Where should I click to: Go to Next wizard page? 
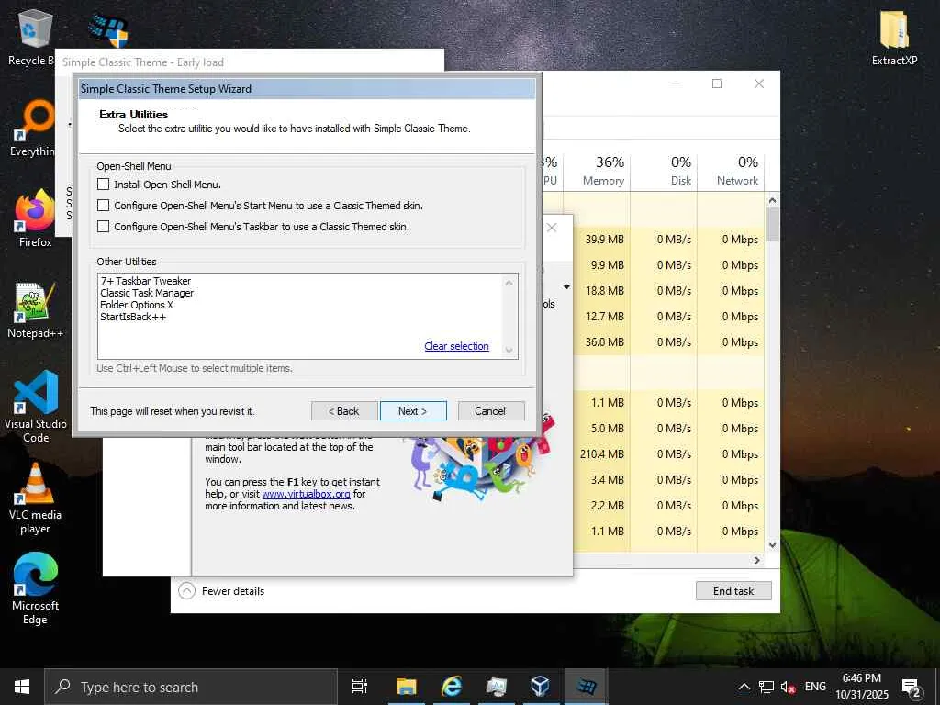point(413,410)
